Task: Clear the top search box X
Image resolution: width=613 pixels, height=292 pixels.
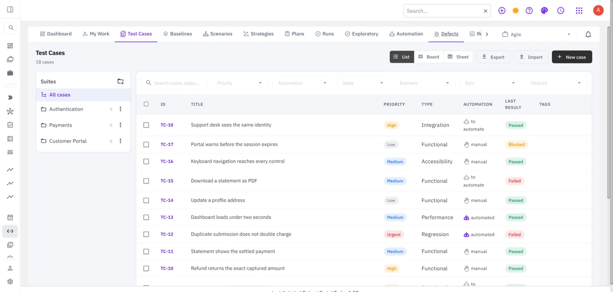Action: pyautogui.click(x=485, y=11)
